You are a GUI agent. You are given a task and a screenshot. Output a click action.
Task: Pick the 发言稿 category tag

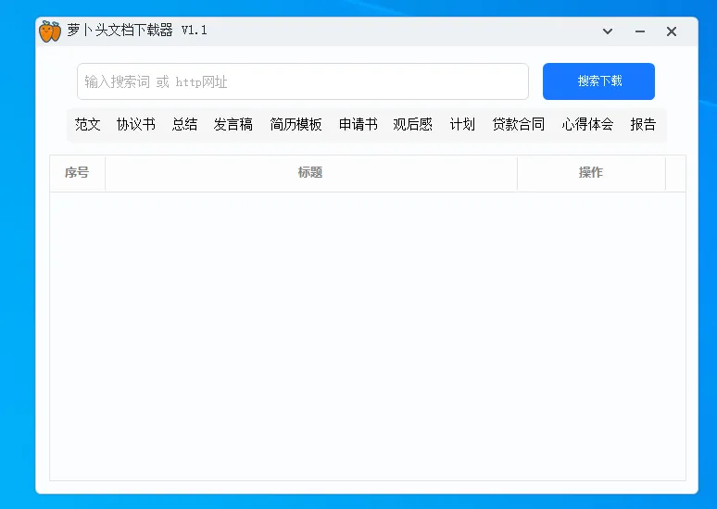(x=233, y=124)
